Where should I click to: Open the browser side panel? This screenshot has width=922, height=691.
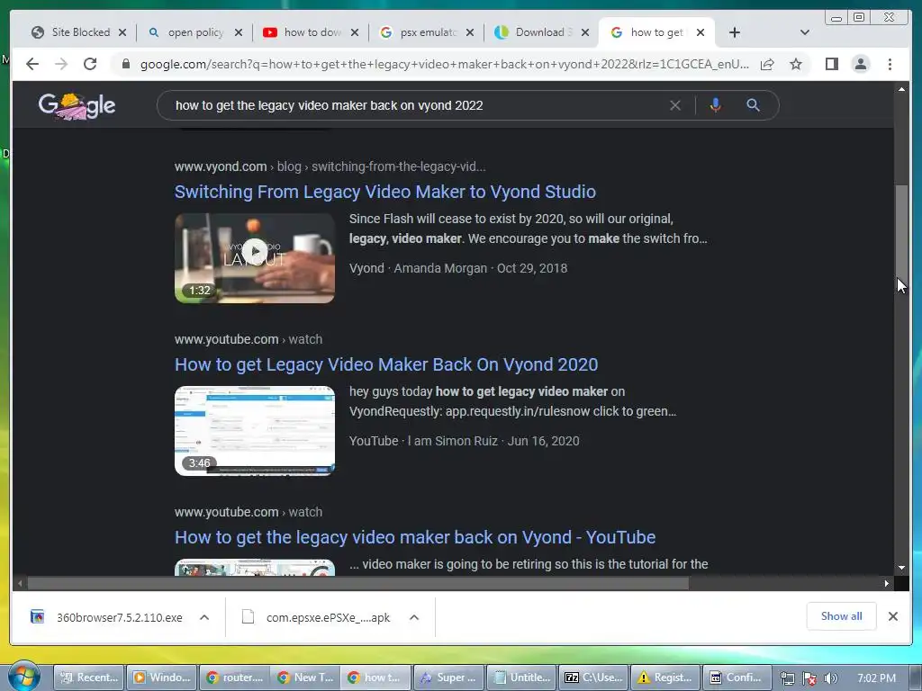[831, 64]
